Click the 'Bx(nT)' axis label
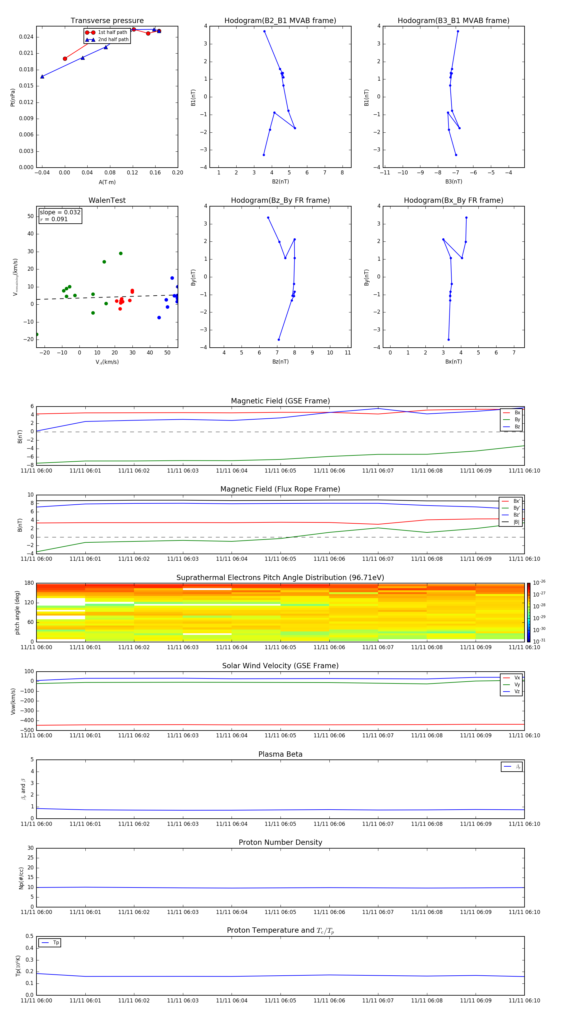 [x=453, y=362]
